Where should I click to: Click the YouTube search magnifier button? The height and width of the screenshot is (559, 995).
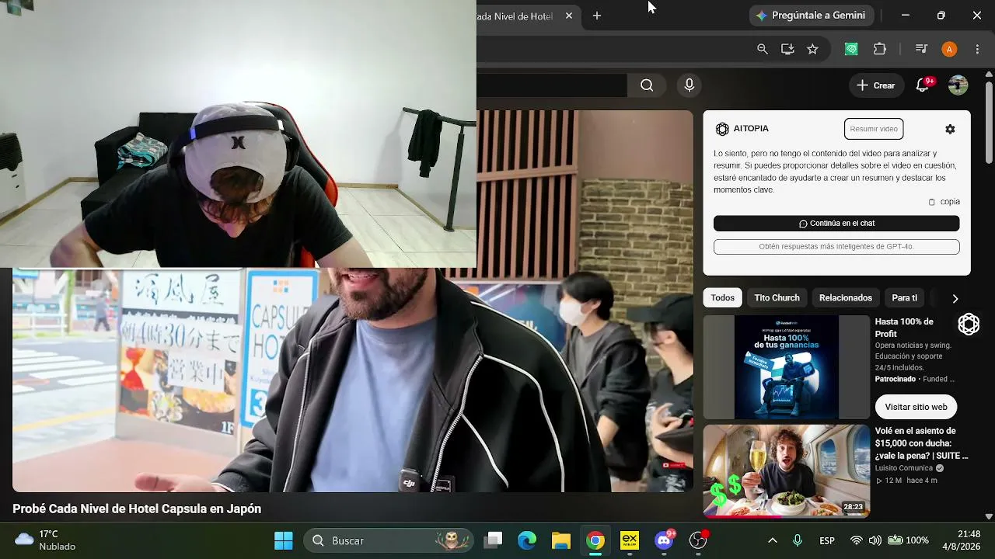[x=647, y=85]
